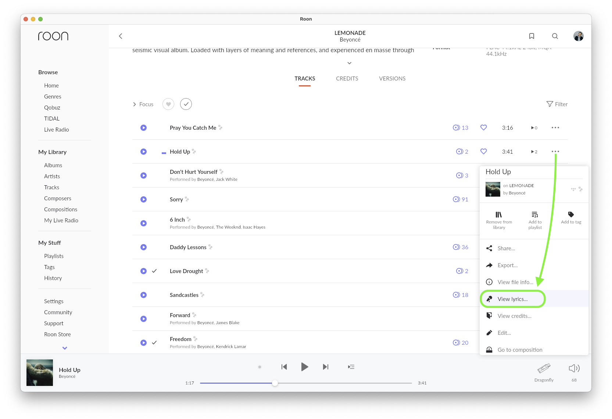The image size is (612, 419).
Task: Play the track Don't Hurt Yourself
Action: click(x=144, y=175)
